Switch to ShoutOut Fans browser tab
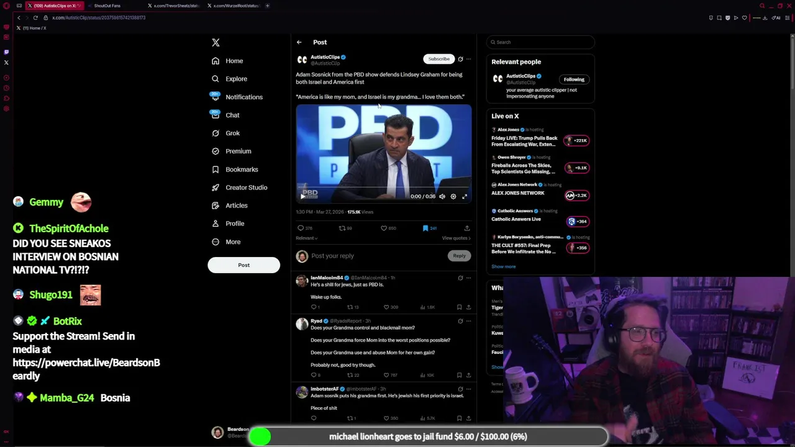This screenshot has height=447, width=795. pyautogui.click(x=107, y=6)
